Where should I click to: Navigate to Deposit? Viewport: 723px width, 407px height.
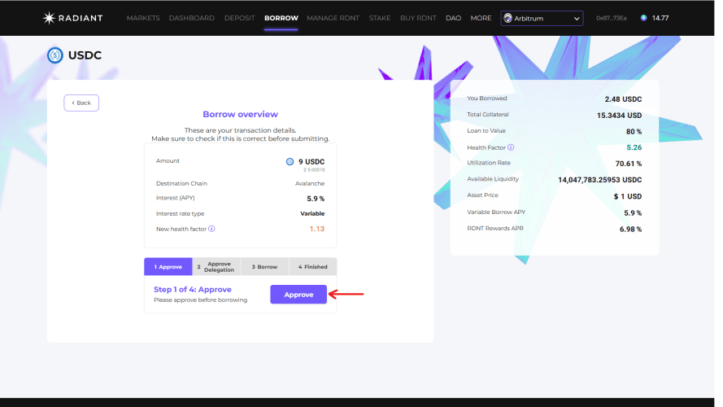pyautogui.click(x=239, y=18)
